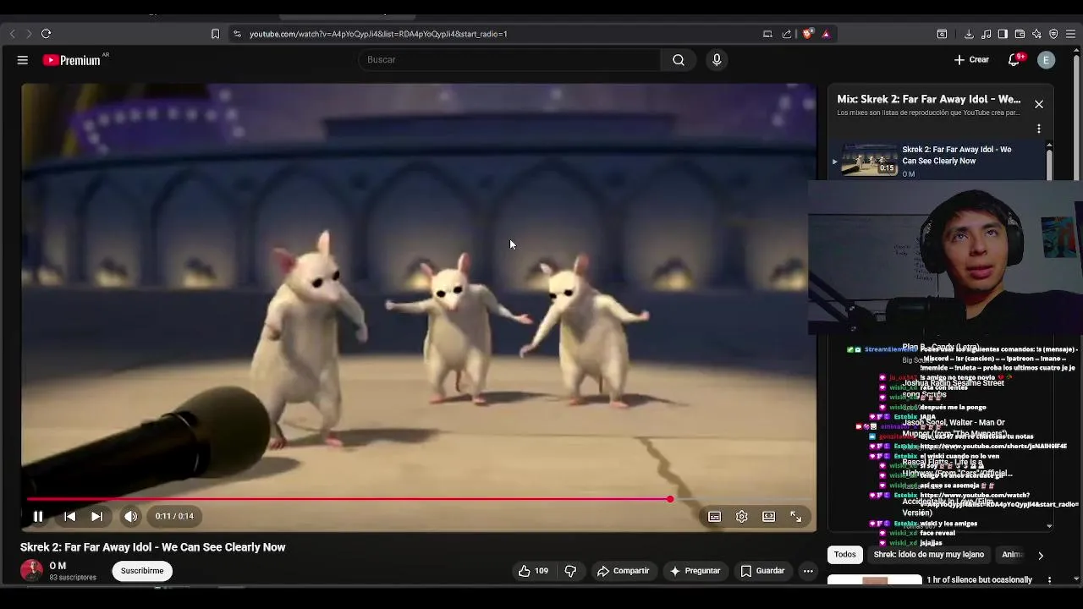
Task: Skip to previous video in player
Action: 69,516
